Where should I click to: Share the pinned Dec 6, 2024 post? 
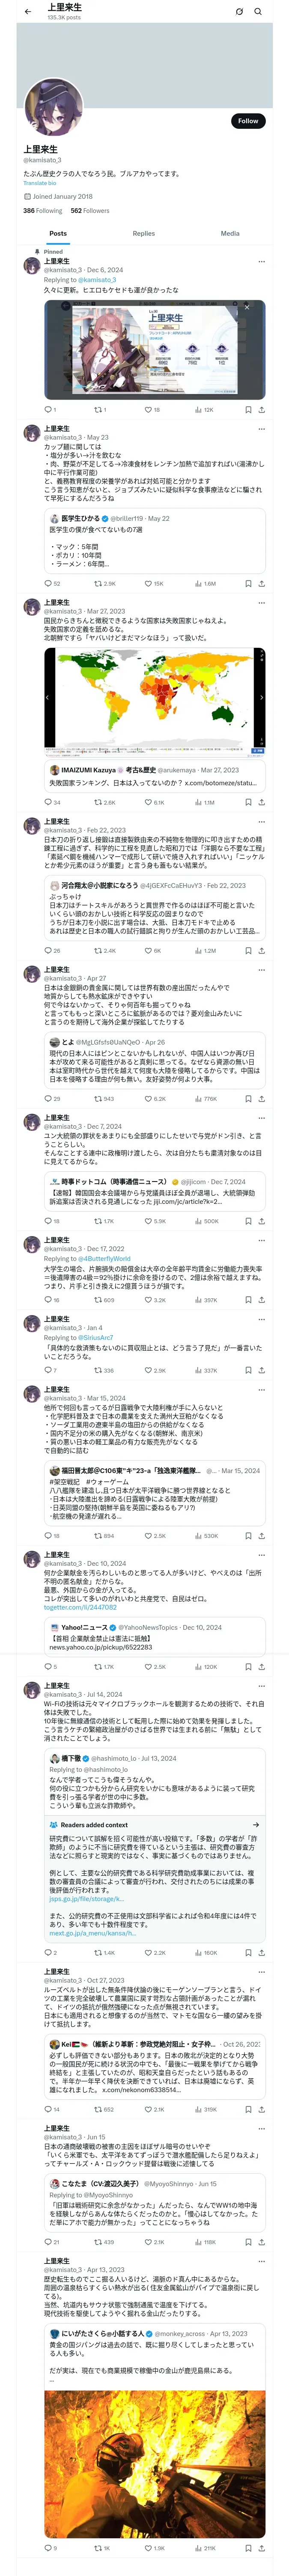tap(262, 409)
